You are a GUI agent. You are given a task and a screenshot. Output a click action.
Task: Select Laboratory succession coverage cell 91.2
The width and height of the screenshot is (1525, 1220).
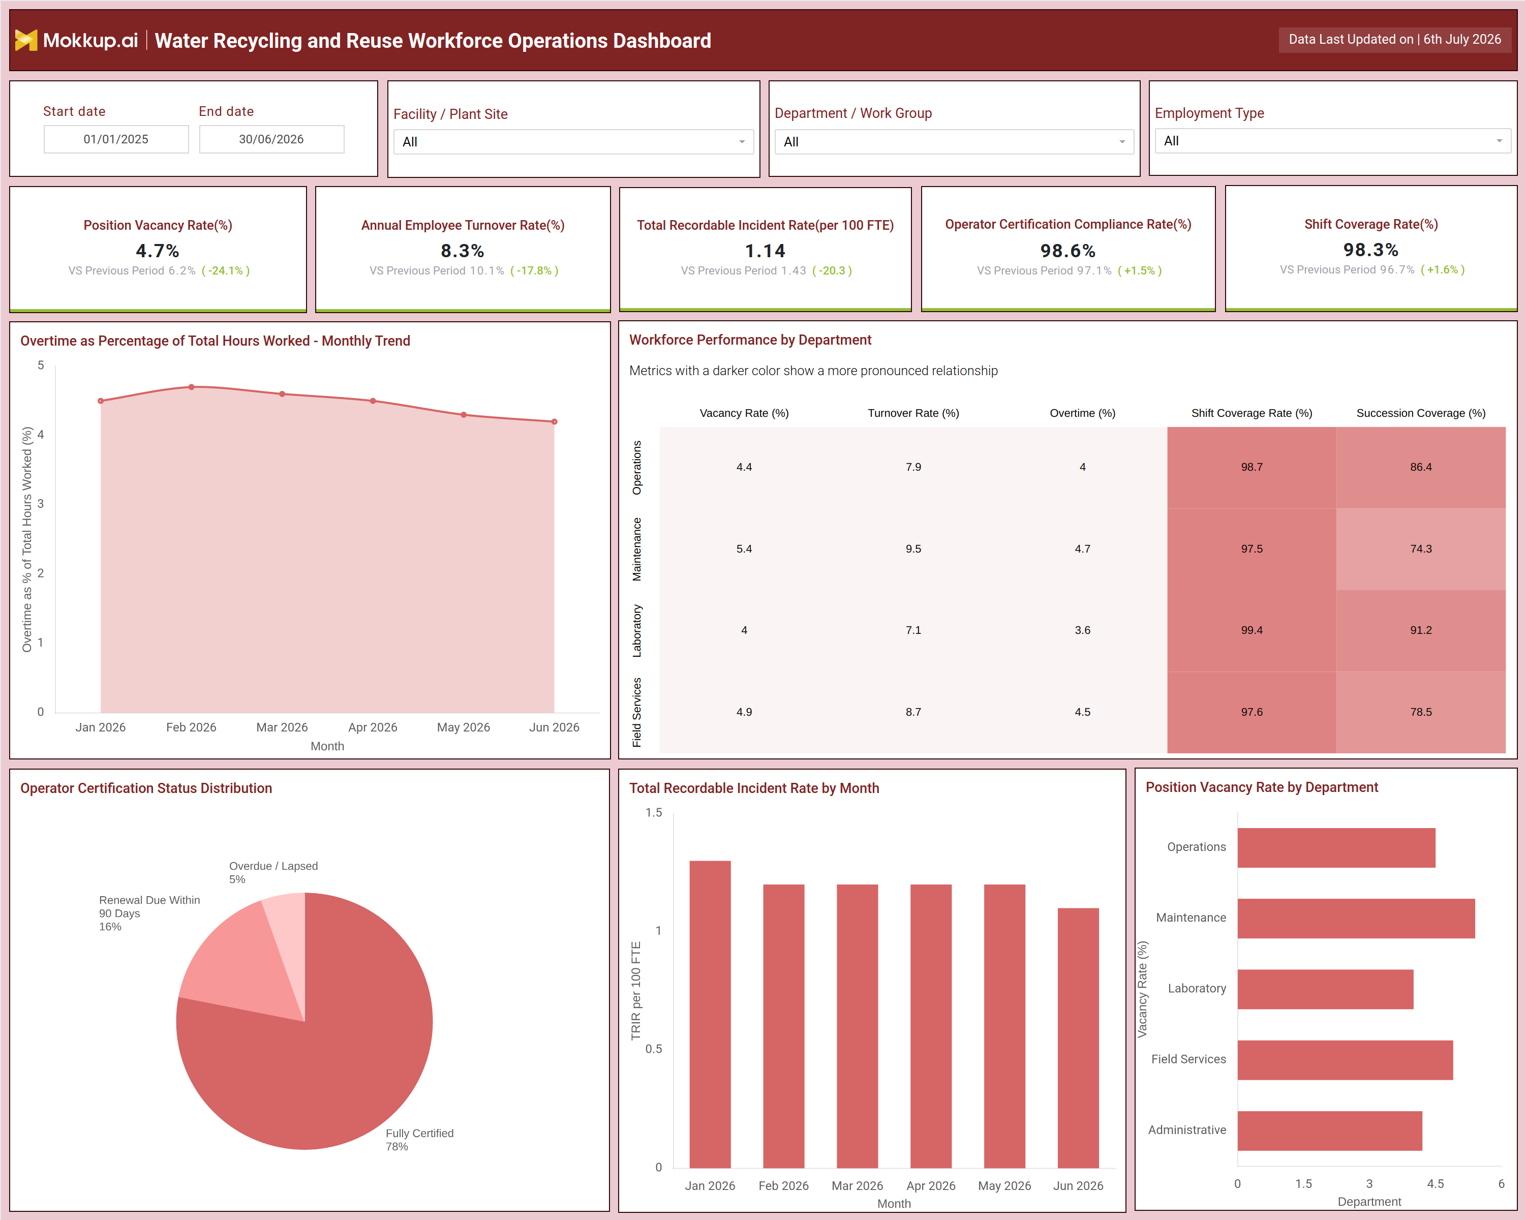coord(1420,630)
